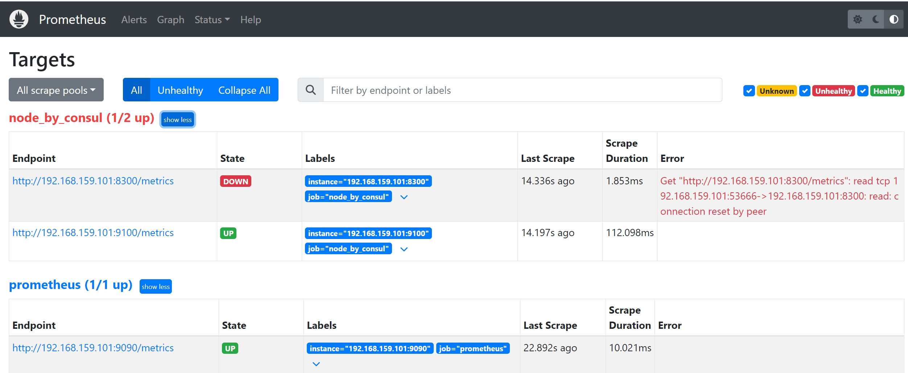Expand labels for the 8300 instance row

tap(404, 197)
